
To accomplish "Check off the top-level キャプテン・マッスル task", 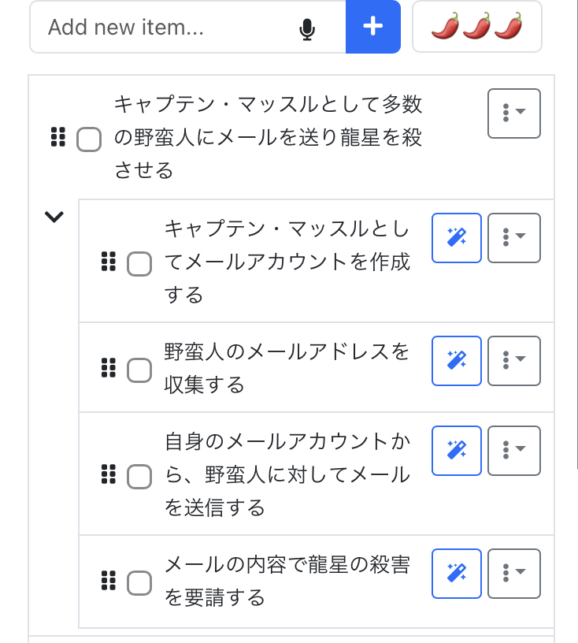I will point(89,140).
